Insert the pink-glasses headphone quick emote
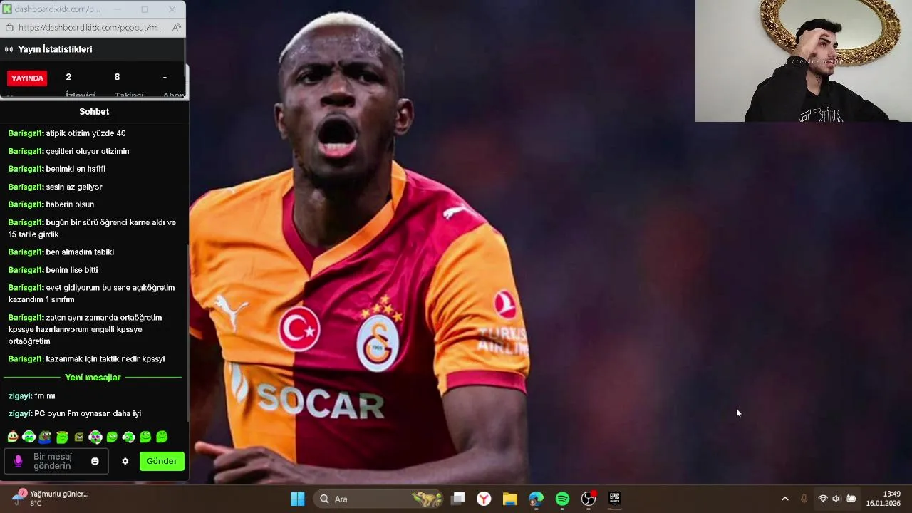Image resolution: width=912 pixels, height=513 pixels. point(95,437)
